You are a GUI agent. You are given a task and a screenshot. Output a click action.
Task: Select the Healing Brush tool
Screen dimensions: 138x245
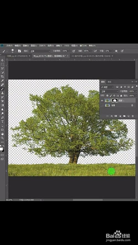click(x=2, y=85)
